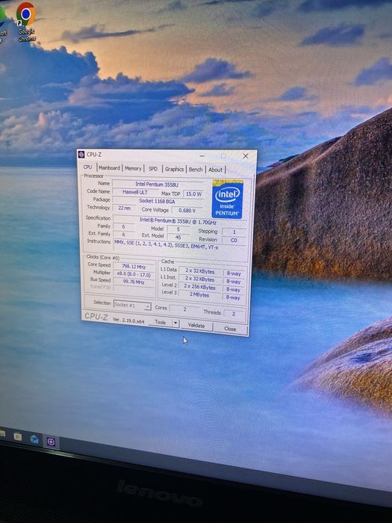Click the Intel Inside Pentium logo

[x=228, y=199]
